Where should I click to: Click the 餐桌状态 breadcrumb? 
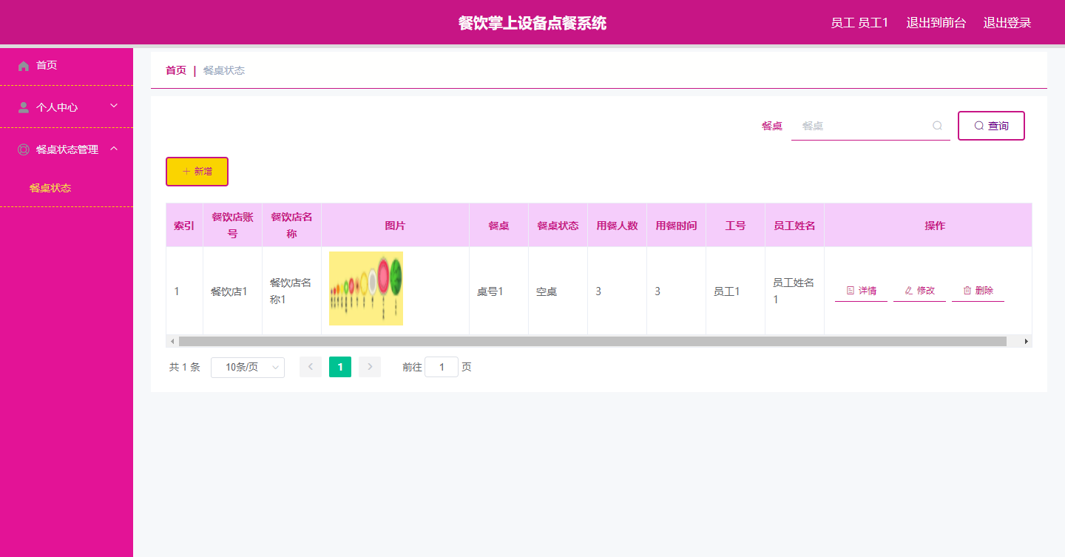[224, 70]
